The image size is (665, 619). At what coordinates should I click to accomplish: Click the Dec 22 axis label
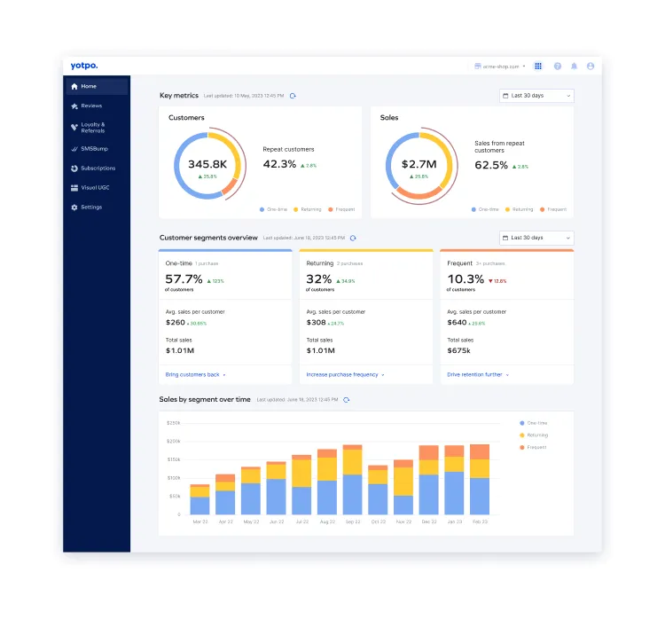click(429, 521)
